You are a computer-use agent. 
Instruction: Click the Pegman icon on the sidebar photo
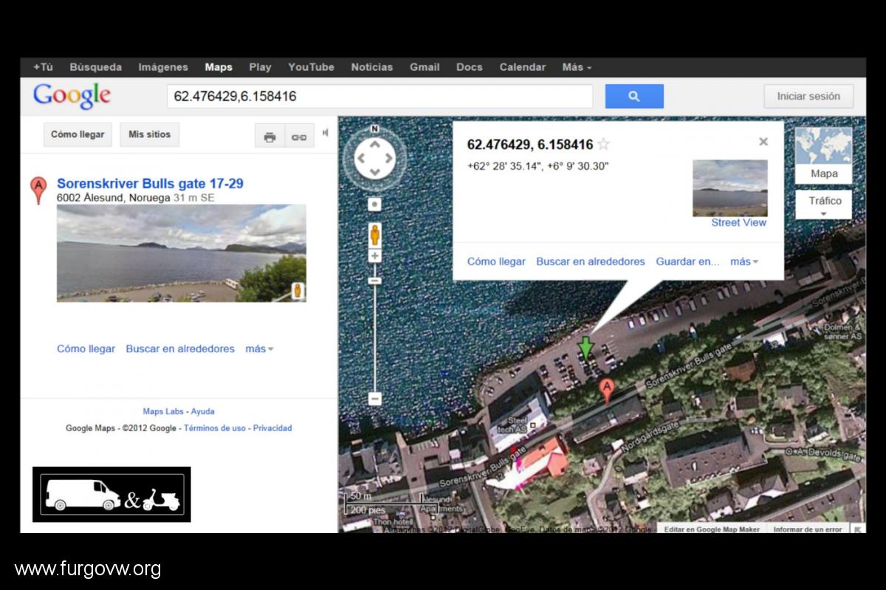[x=298, y=291]
